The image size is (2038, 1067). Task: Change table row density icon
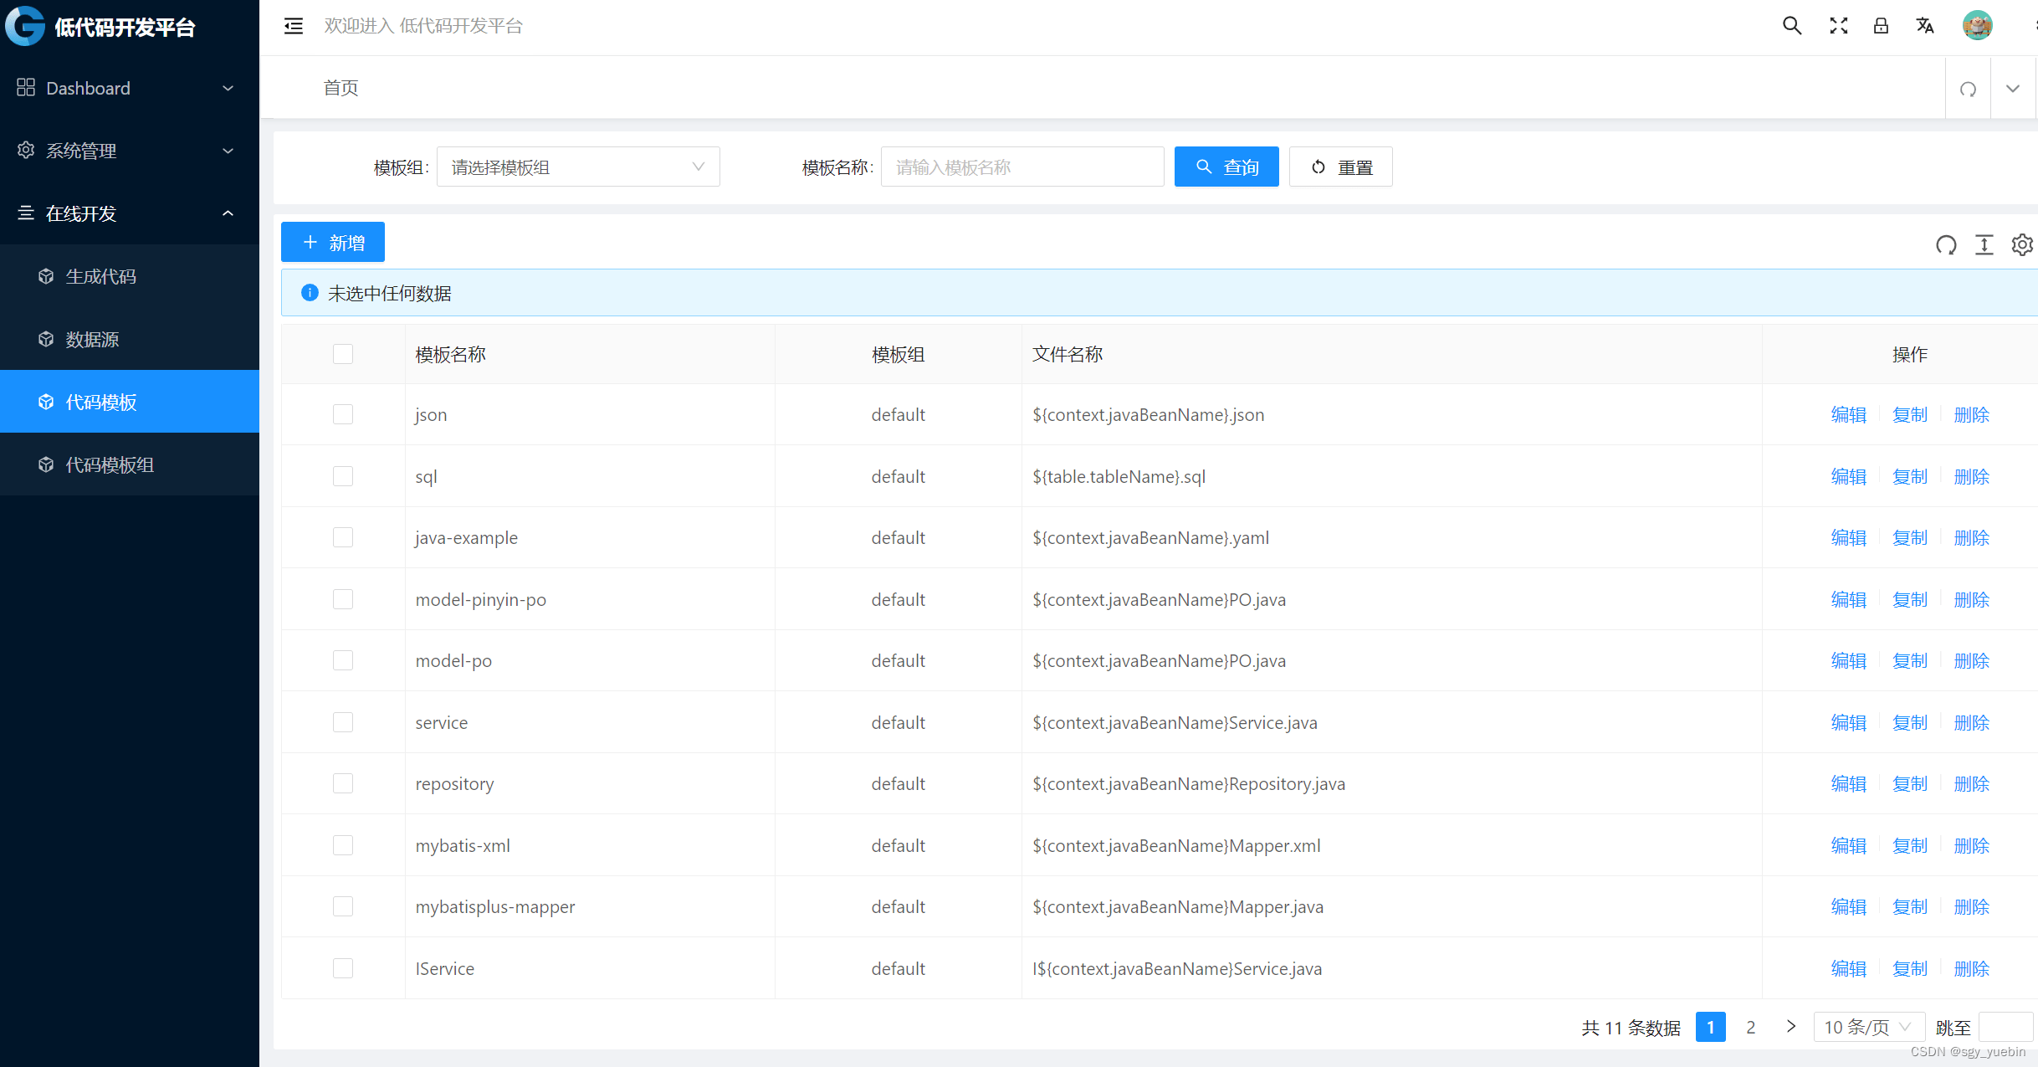[1984, 244]
